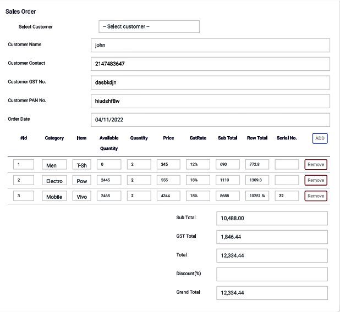340x312 pixels.
Task: Expand the Vivo item dropdown
Action: point(82,196)
